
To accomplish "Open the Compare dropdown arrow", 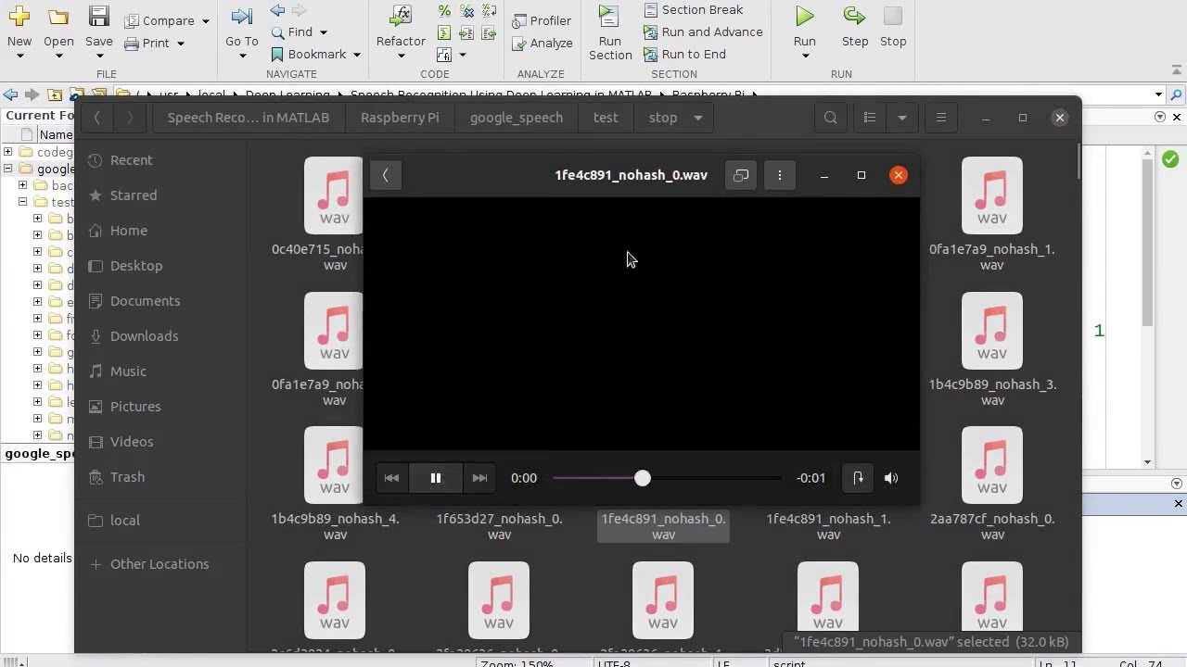I will pos(205,21).
